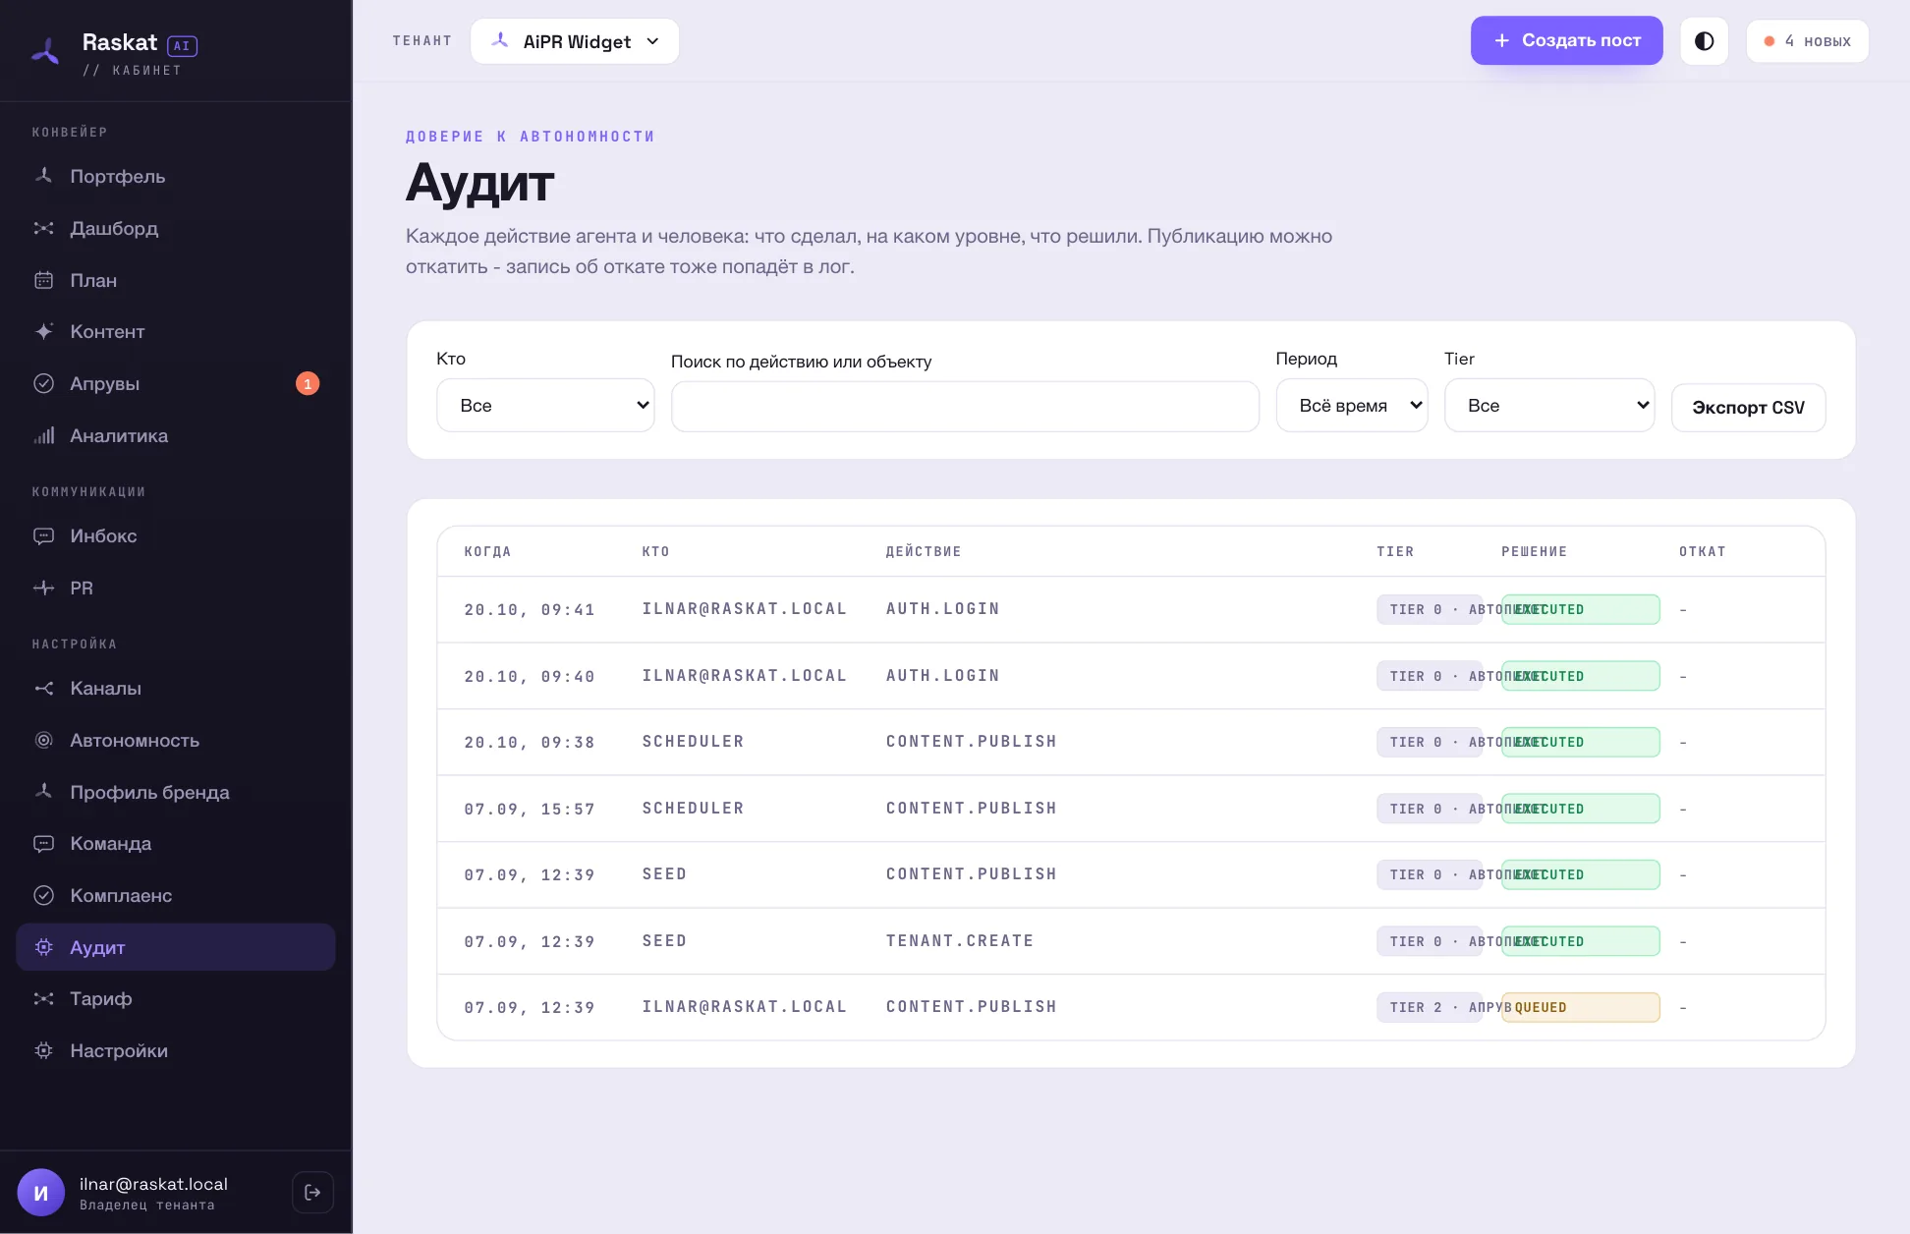Click the Дашборд sidebar icon

point(43,228)
